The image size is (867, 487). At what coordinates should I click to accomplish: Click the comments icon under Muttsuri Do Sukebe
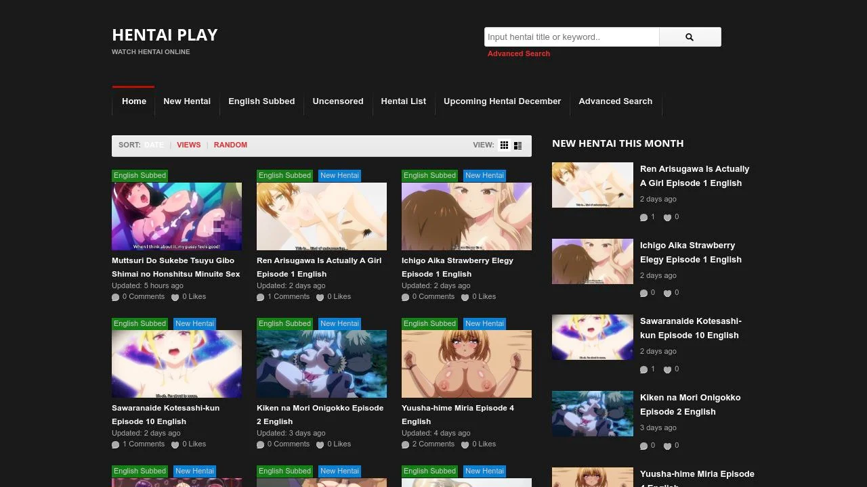coord(115,296)
